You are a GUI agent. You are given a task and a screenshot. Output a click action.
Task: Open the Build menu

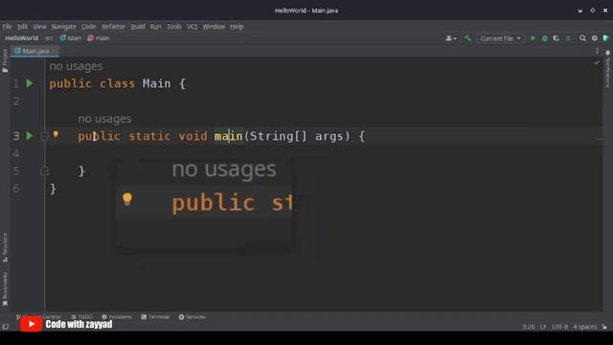pyautogui.click(x=138, y=27)
